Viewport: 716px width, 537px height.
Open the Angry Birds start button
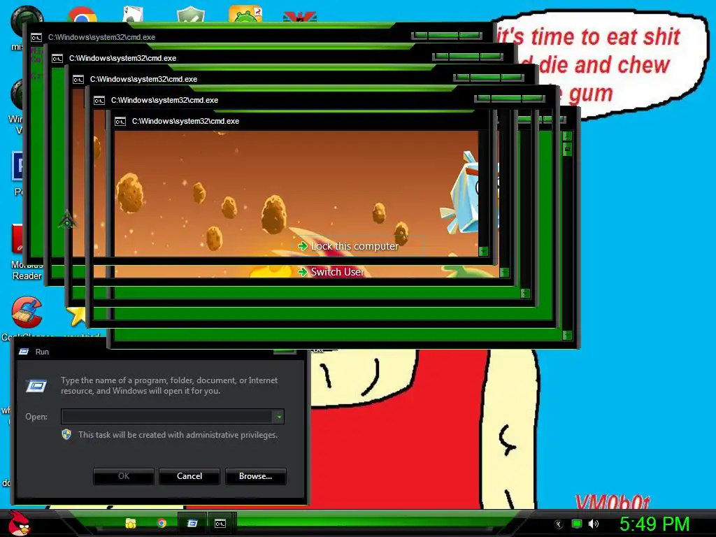pyautogui.click(x=20, y=523)
